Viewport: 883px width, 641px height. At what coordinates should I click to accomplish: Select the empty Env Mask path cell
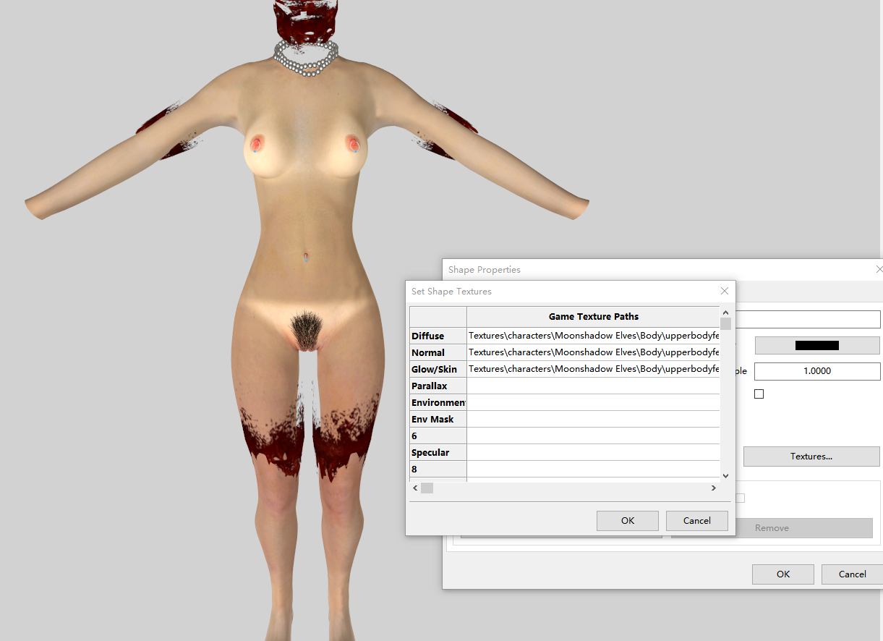tap(594, 419)
